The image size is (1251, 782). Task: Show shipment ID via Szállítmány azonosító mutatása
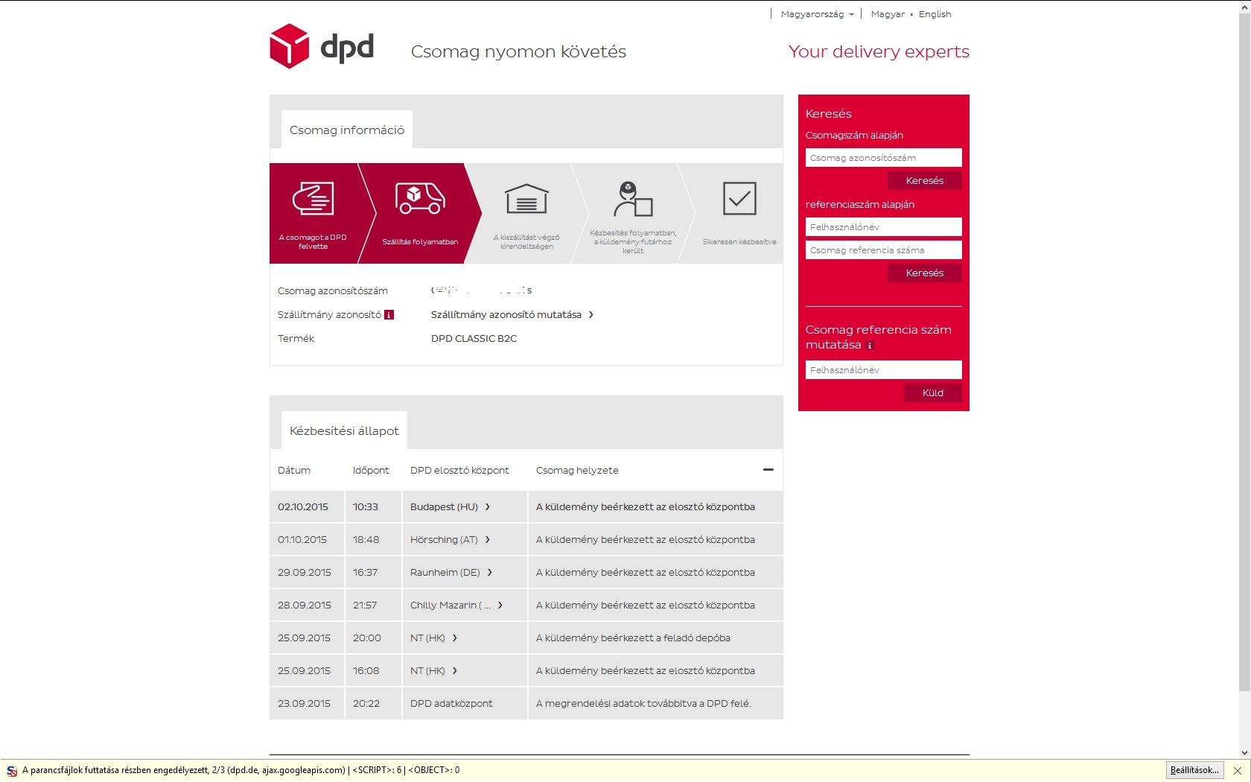tap(512, 315)
